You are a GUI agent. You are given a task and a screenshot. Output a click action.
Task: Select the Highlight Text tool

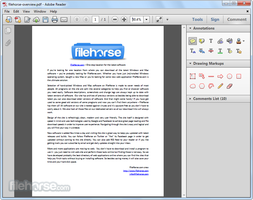point(202,41)
